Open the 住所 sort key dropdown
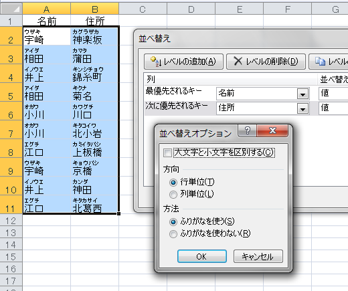 click(302, 108)
